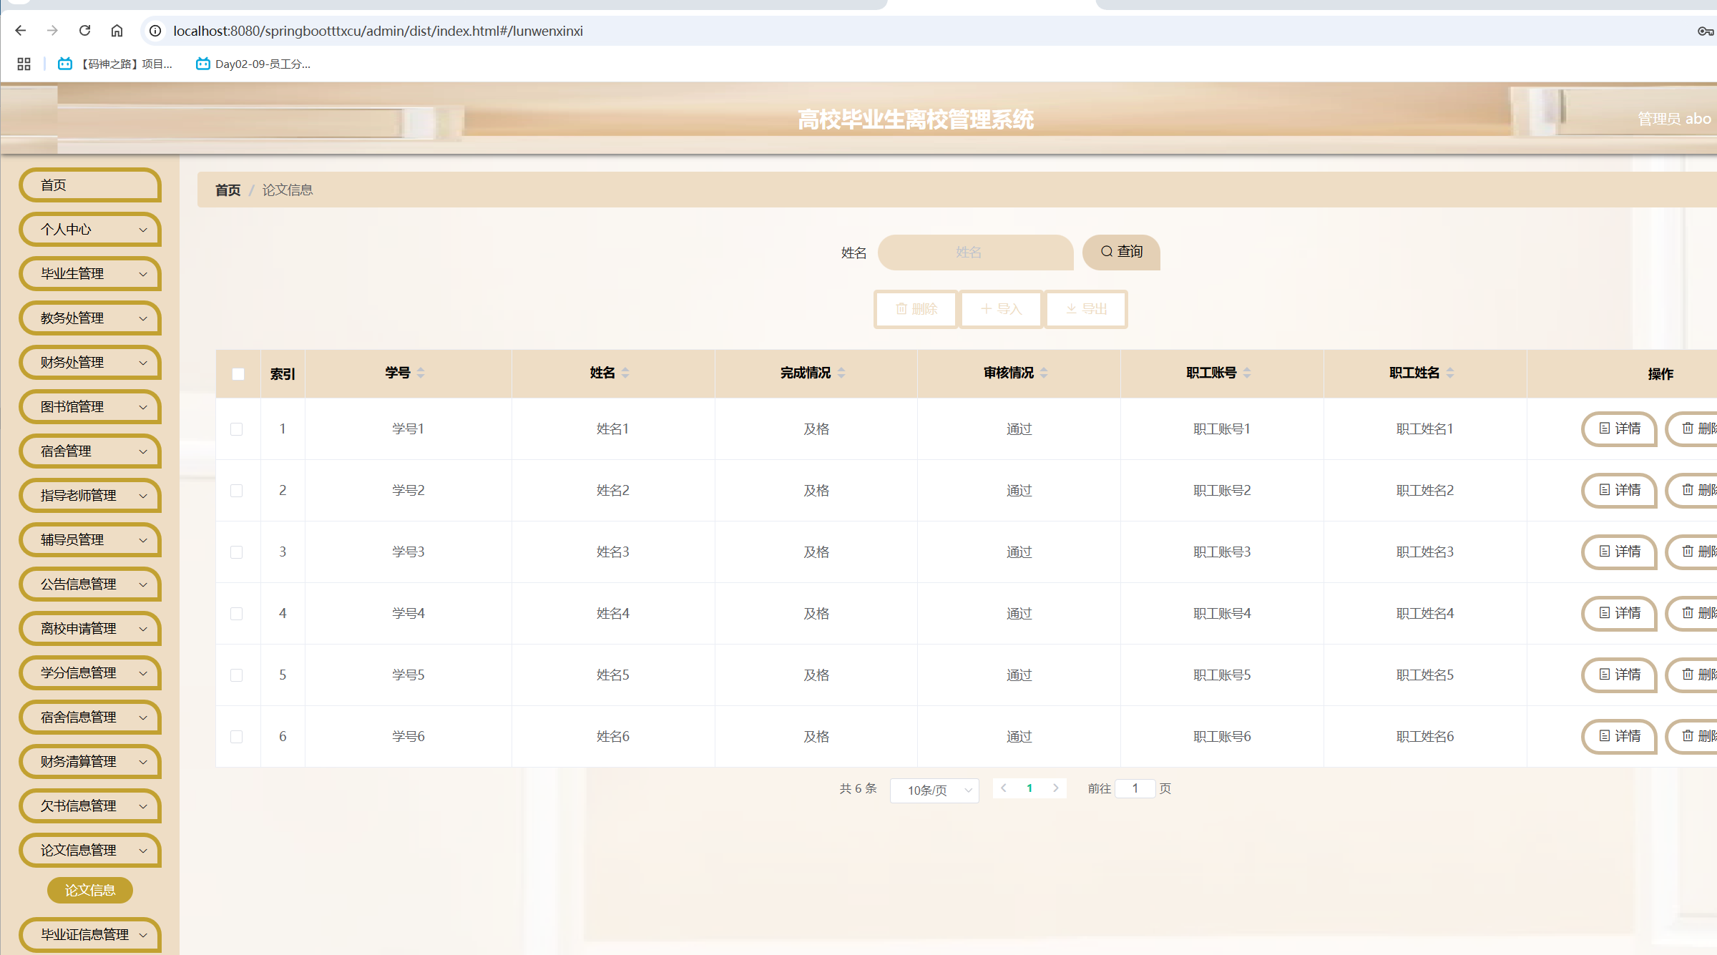This screenshot has height=955, width=1717.
Task: Check the checkbox for row 学号3
Action: click(237, 552)
